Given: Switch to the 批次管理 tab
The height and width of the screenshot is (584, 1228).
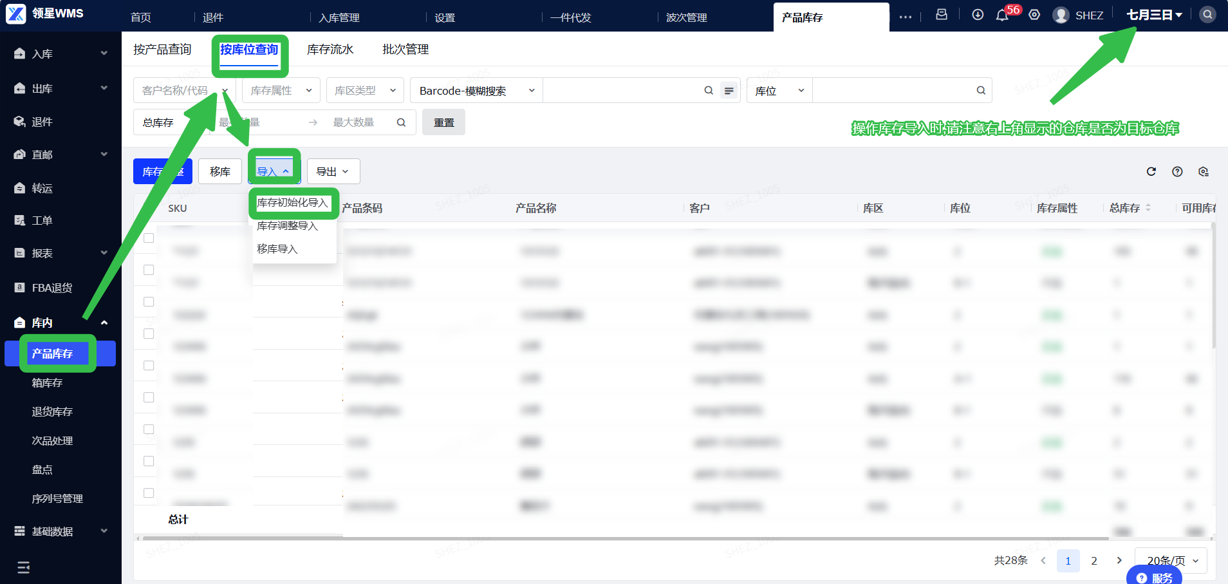Looking at the screenshot, I should click(x=405, y=50).
